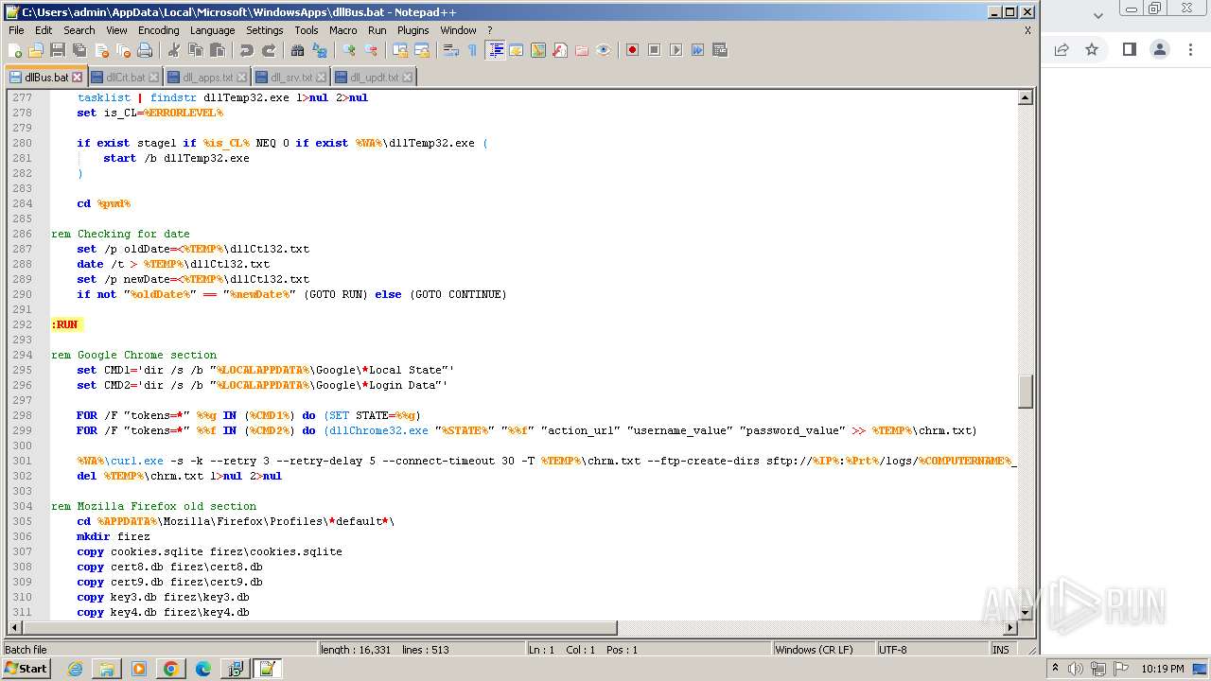Image resolution: width=1211 pixels, height=681 pixels.
Task: Play back the recorded macro
Action: click(x=676, y=50)
